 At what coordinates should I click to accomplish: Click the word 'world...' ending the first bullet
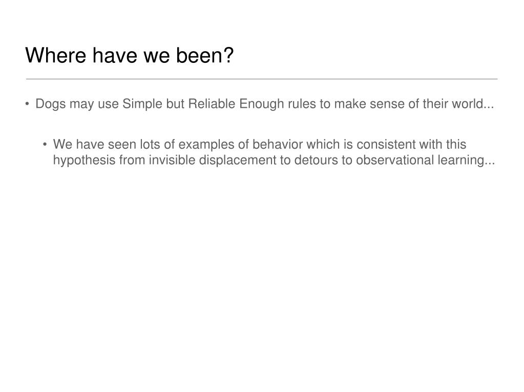click(x=473, y=104)
